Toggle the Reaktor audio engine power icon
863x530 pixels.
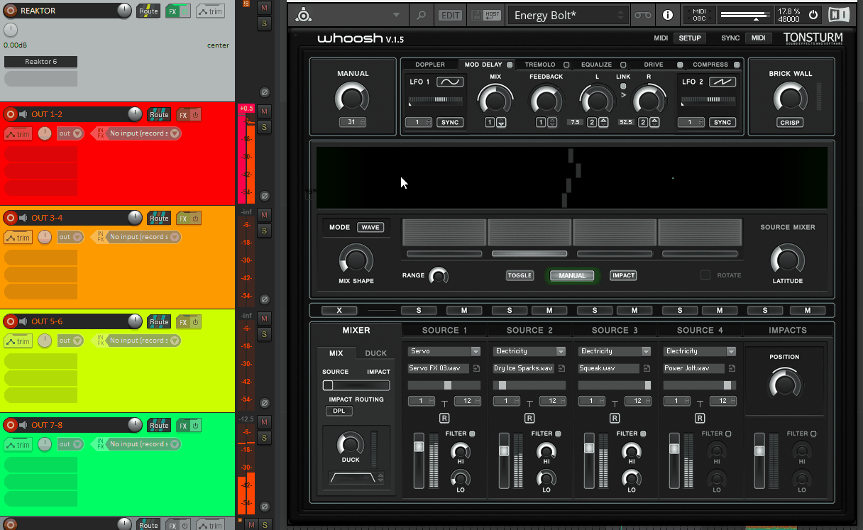coord(813,15)
